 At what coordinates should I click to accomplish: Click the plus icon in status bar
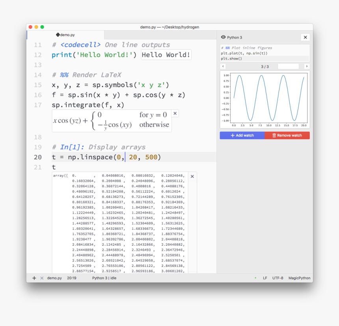coord(34,278)
